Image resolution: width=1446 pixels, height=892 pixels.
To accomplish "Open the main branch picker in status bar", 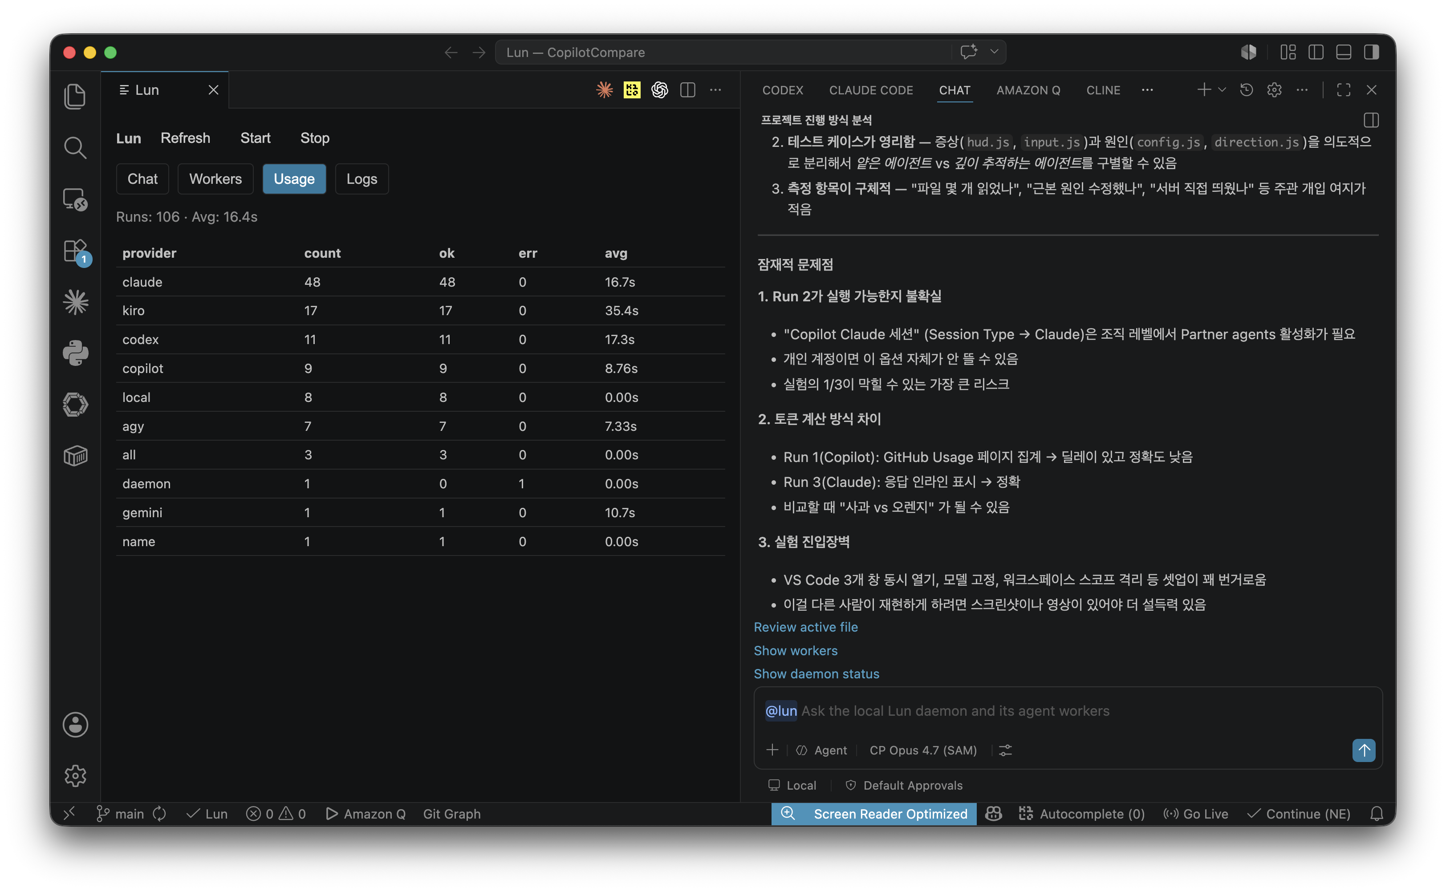I will pyautogui.click(x=121, y=814).
